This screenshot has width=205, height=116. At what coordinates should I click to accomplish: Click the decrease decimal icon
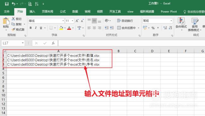170,28
